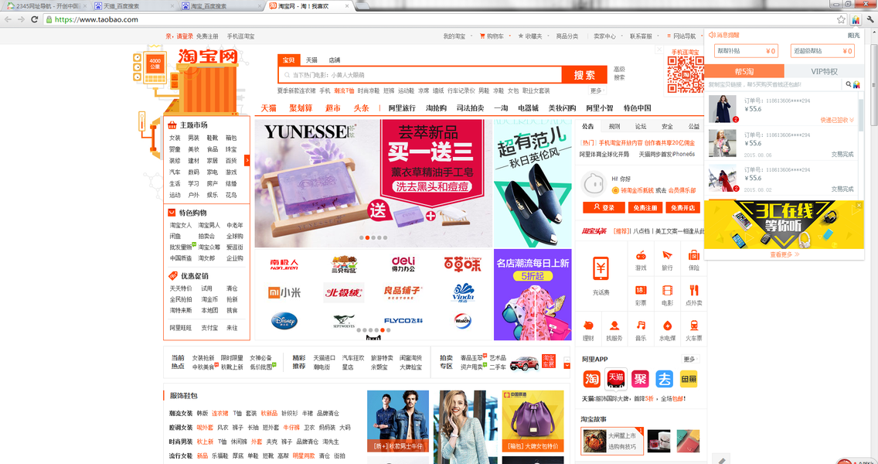Open the yellow 田田 app icon
Image resolution: width=878 pixels, height=464 pixels.
pyautogui.click(x=689, y=379)
